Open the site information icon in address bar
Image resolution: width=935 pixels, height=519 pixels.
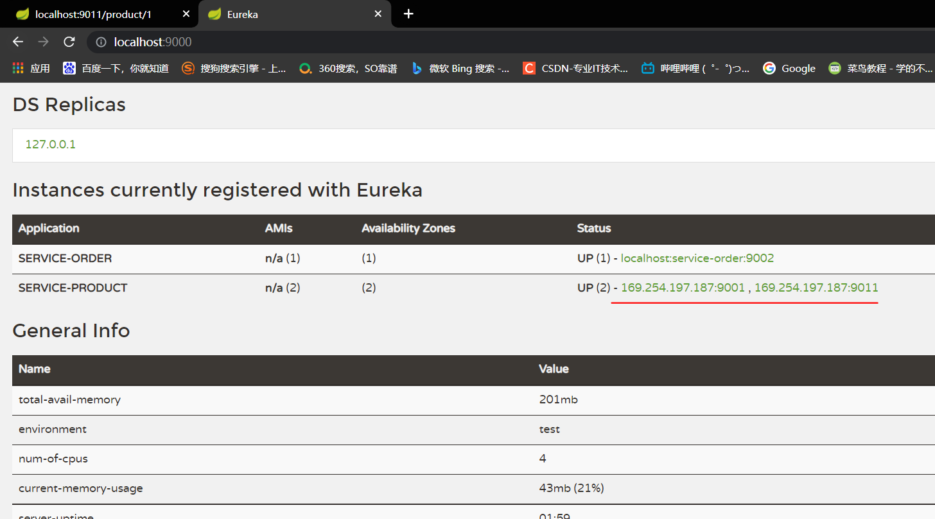click(x=101, y=42)
